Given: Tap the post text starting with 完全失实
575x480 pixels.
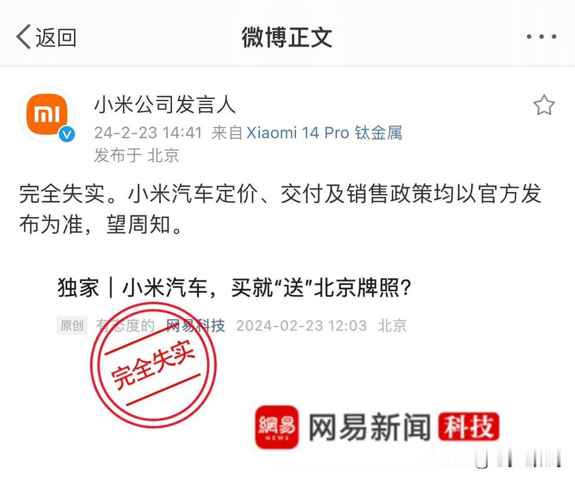Looking at the screenshot, I should tap(280, 209).
